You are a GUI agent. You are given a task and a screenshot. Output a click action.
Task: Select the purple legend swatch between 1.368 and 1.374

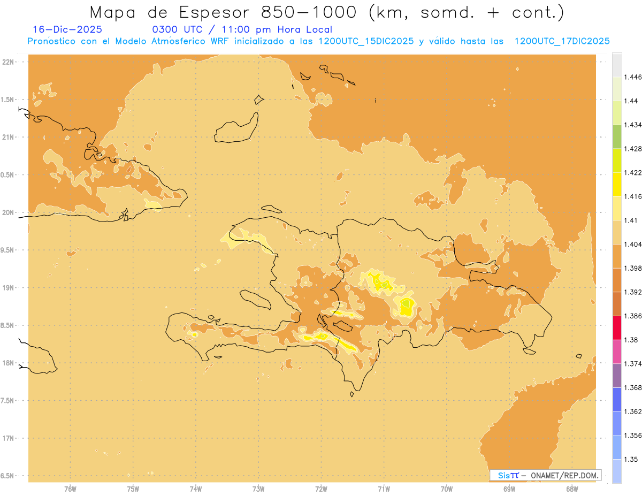(617, 375)
